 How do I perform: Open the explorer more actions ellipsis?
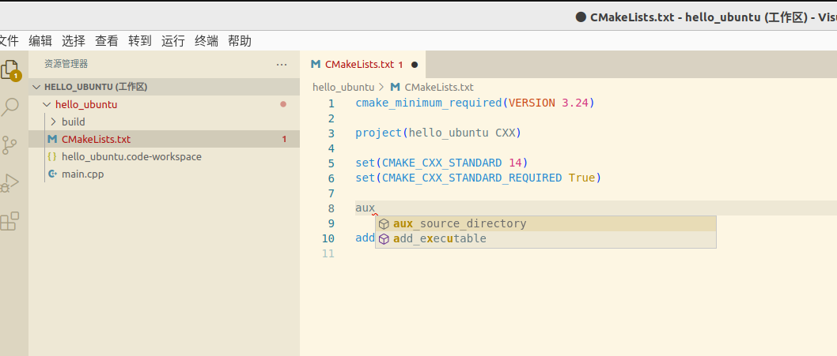coord(282,65)
